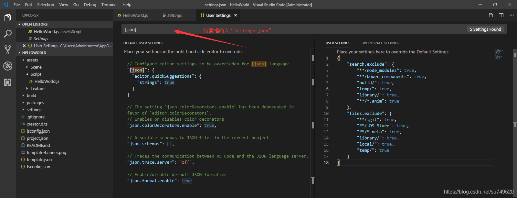Open the Help menu

point(127,5)
